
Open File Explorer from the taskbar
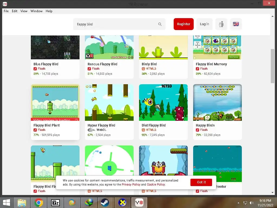click(22, 203)
